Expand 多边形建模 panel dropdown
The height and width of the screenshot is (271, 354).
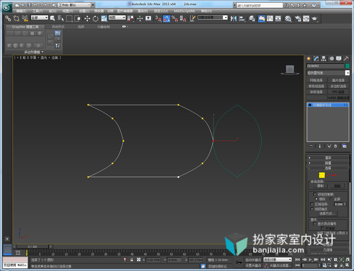[x=33, y=52]
